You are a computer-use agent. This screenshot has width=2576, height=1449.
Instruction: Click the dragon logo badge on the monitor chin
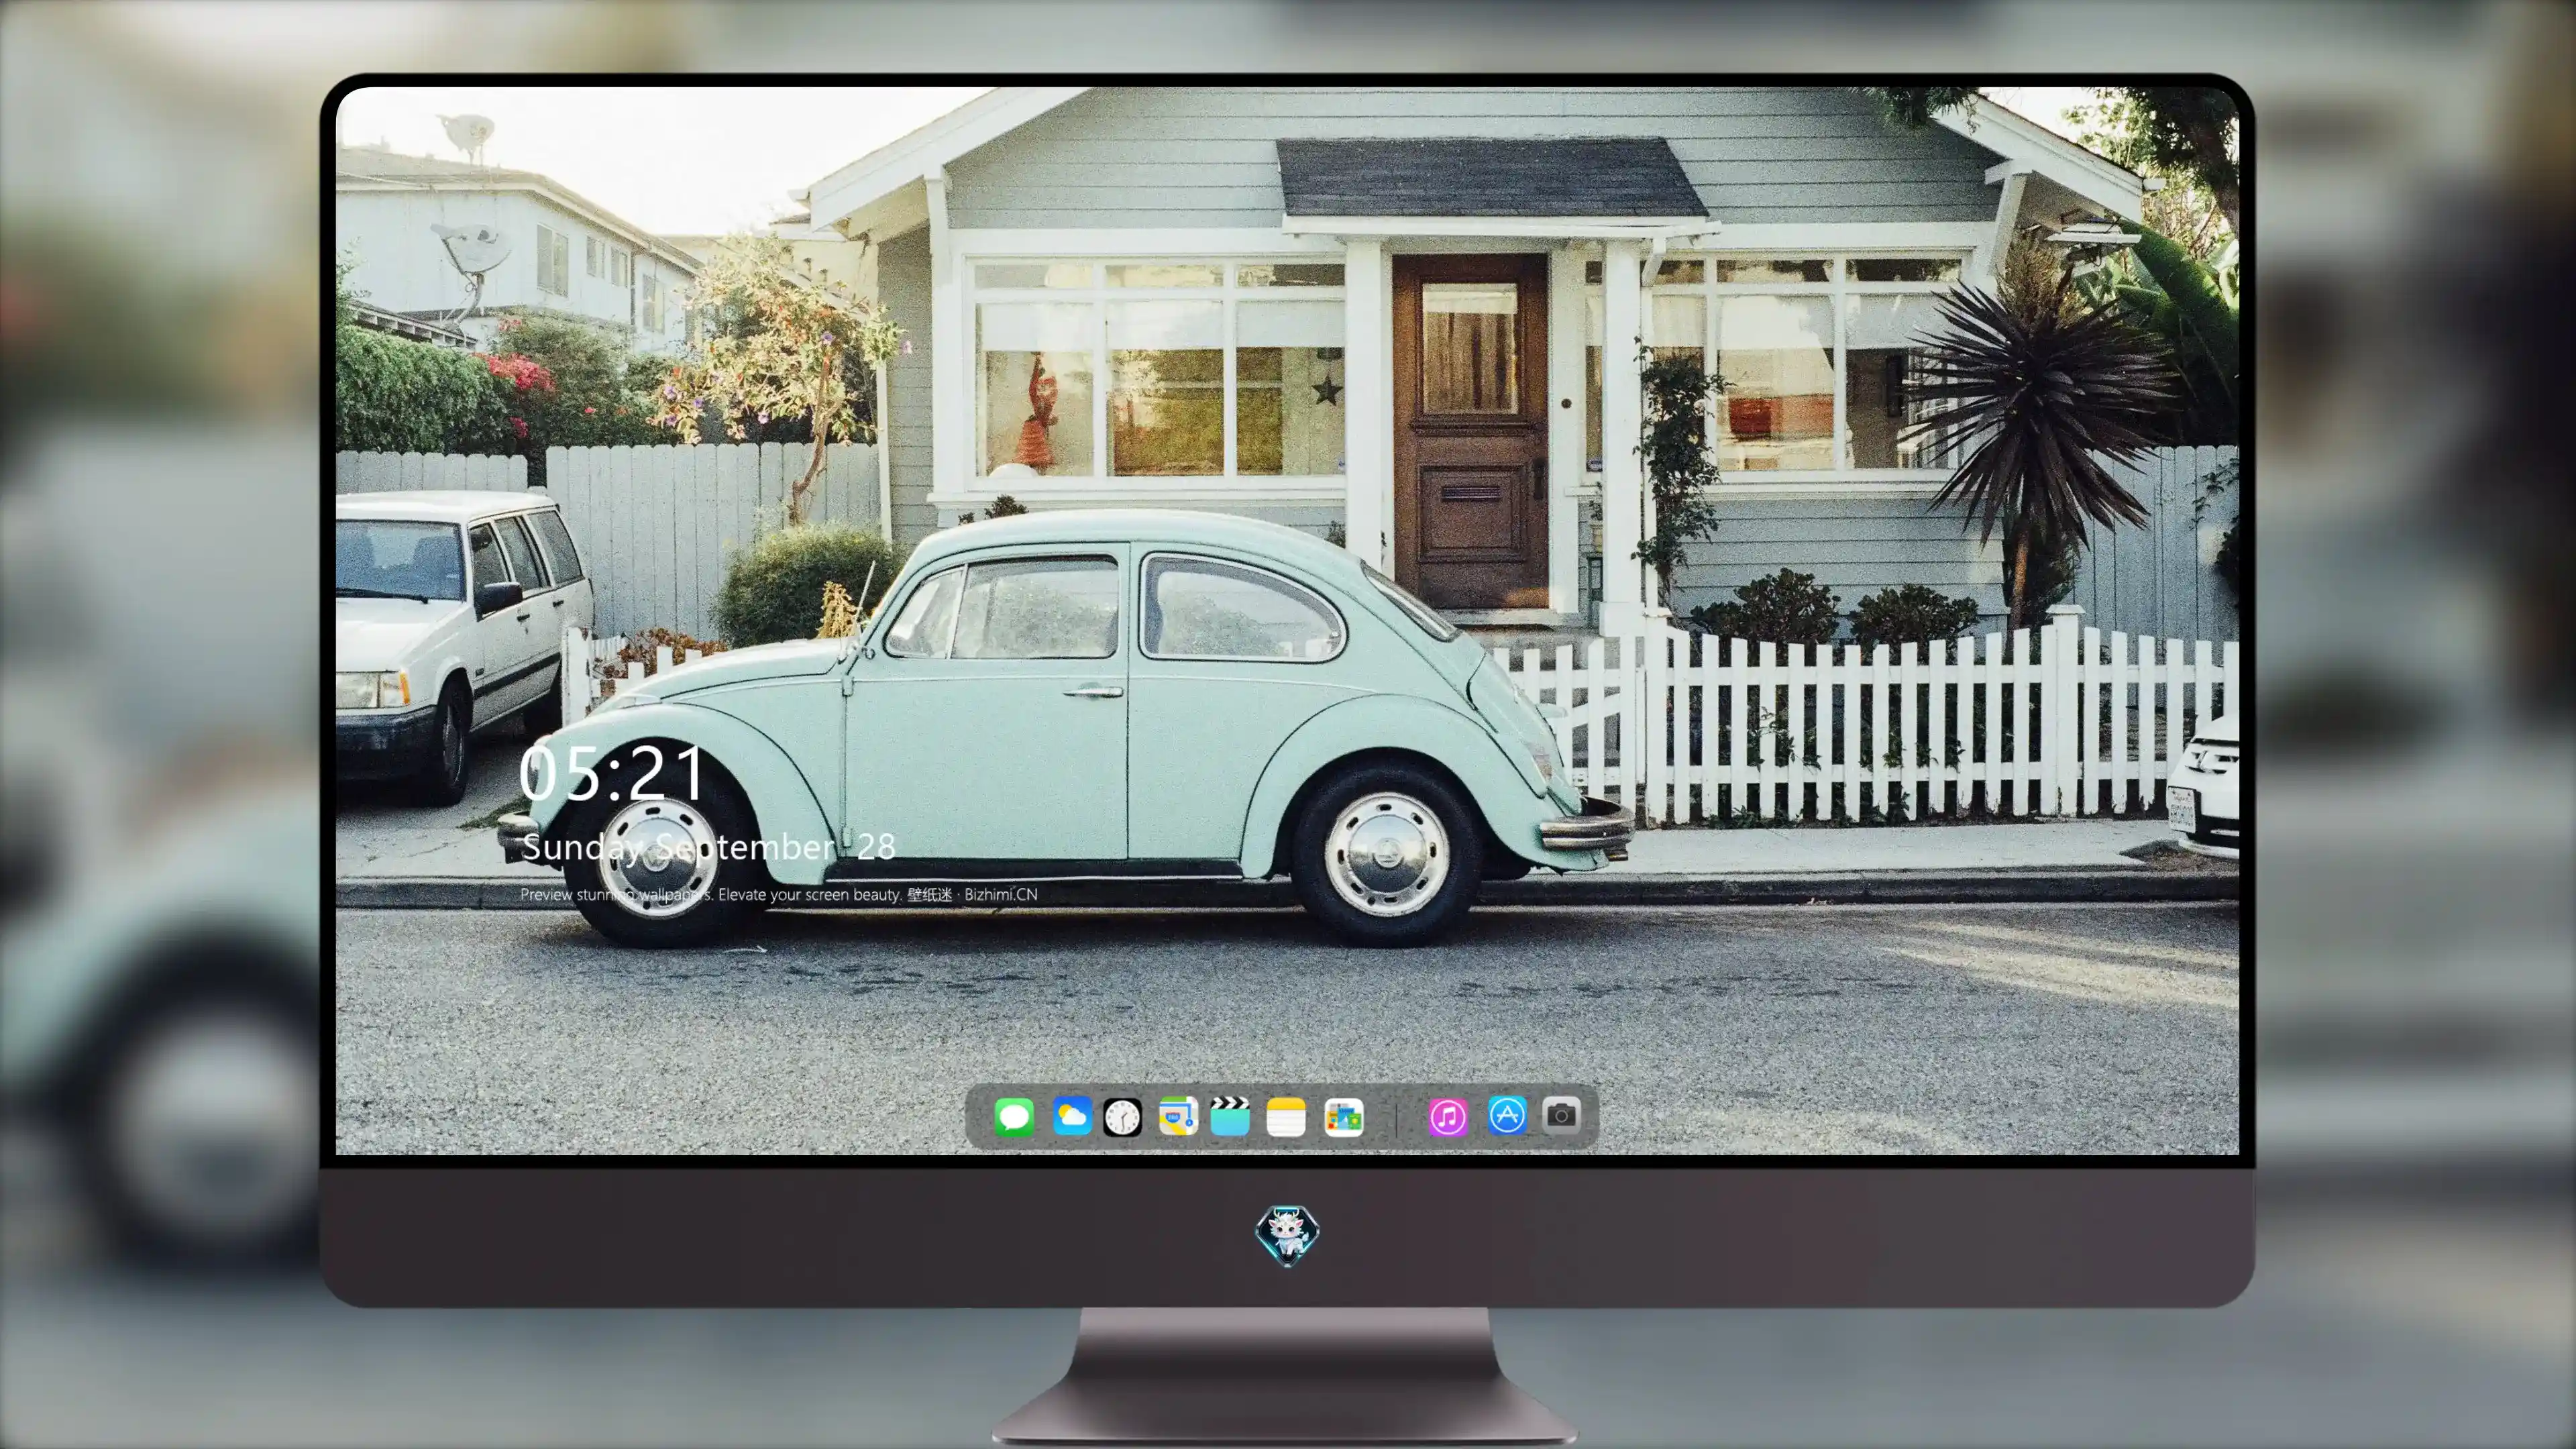coord(1287,1235)
